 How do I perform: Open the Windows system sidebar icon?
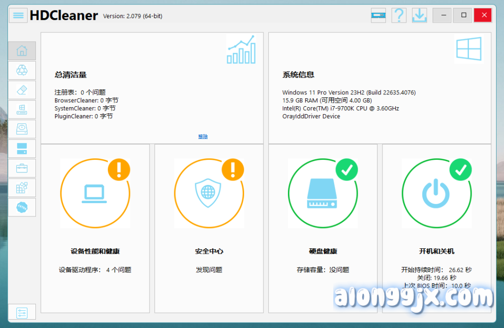pos(22,109)
